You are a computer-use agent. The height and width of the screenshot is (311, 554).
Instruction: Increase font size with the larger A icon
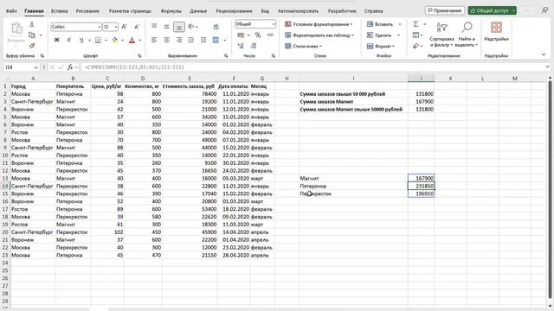pyautogui.click(x=125, y=27)
